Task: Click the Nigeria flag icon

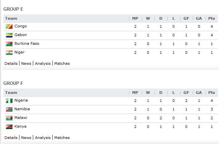Action: pyautogui.click(x=9, y=101)
